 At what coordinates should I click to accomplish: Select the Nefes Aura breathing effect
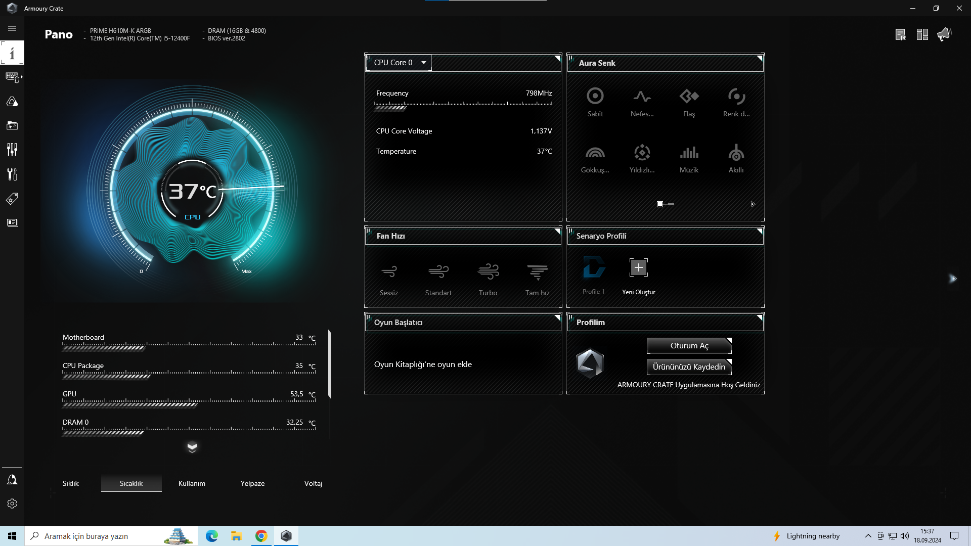pyautogui.click(x=642, y=103)
